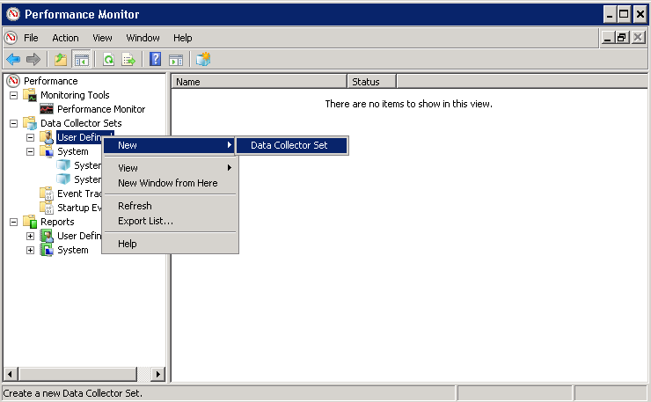Select Reports tree label
Image resolution: width=651 pixels, height=402 pixels.
pyautogui.click(x=57, y=223)
